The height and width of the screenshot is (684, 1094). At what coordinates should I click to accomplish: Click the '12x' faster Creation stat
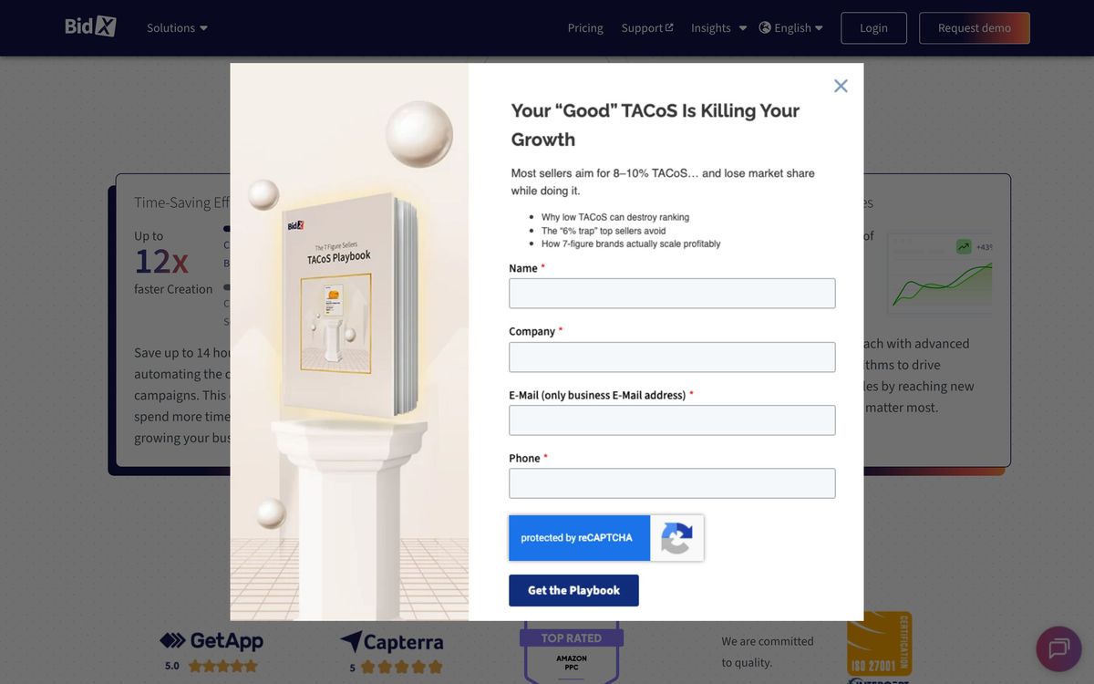161,262
